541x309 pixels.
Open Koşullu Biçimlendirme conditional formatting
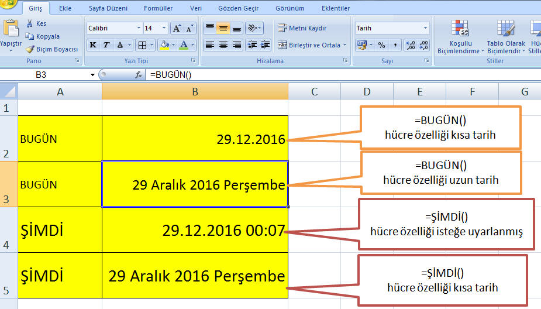coord(461,37)
